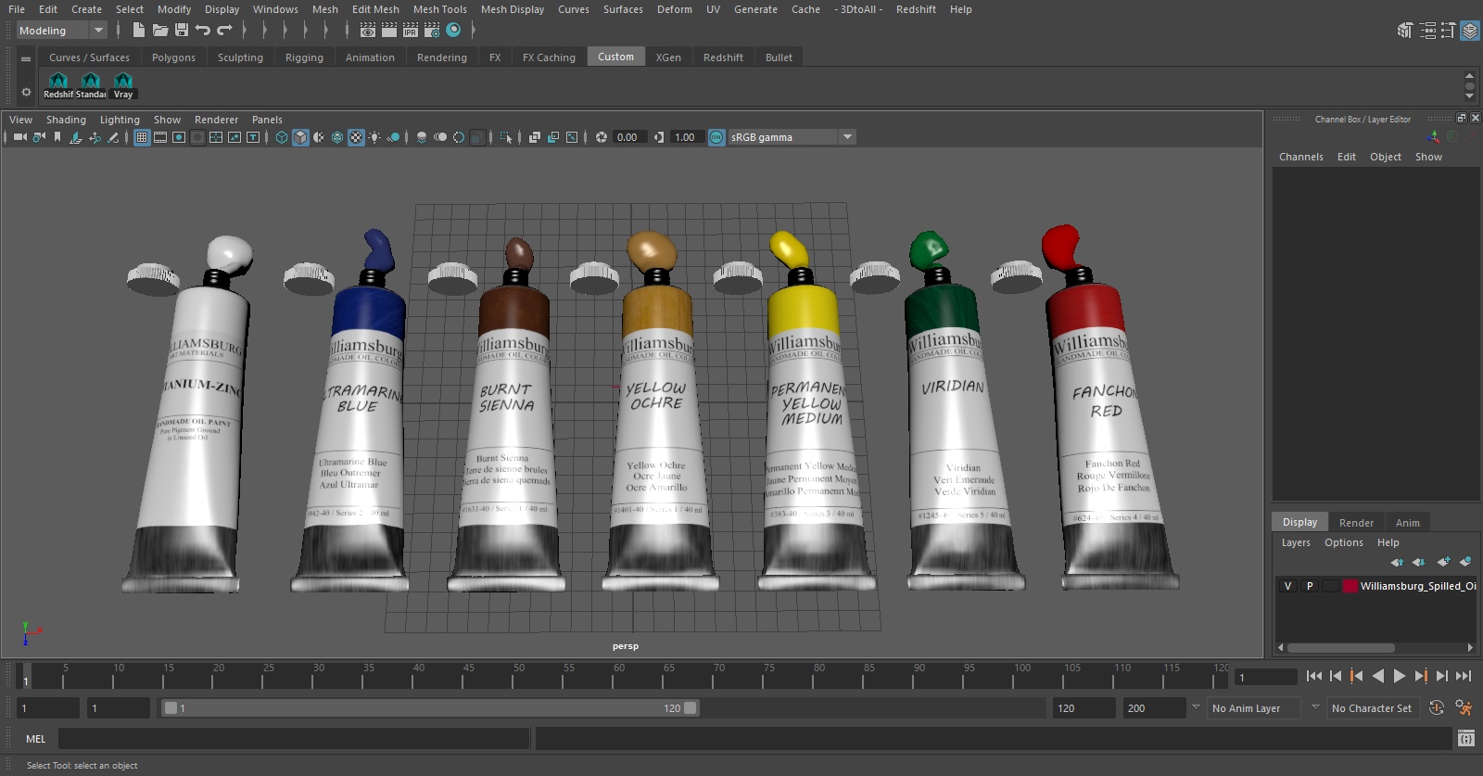
Task: Open the Redshift menu in menu bar
Action: (916, 9)
